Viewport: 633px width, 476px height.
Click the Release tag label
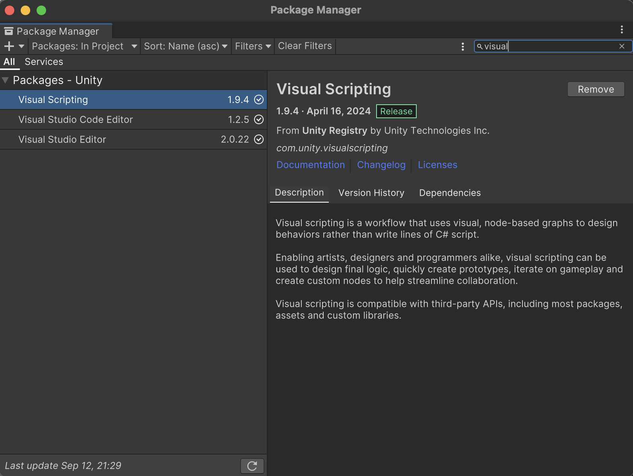pyautogui.click(x=396, y=111)
